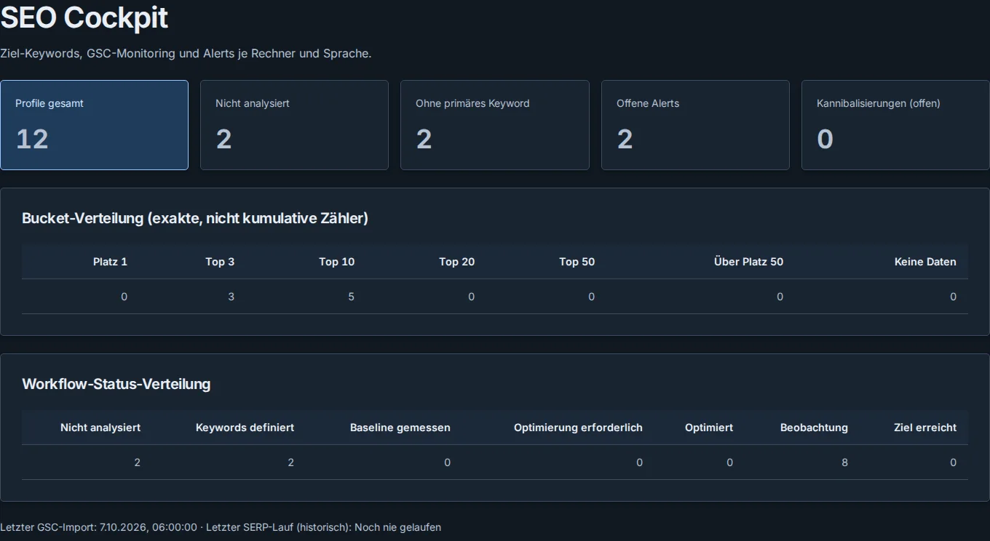Select the value 2 under Keywords definiert
The image size is (990, 541).
290,462
